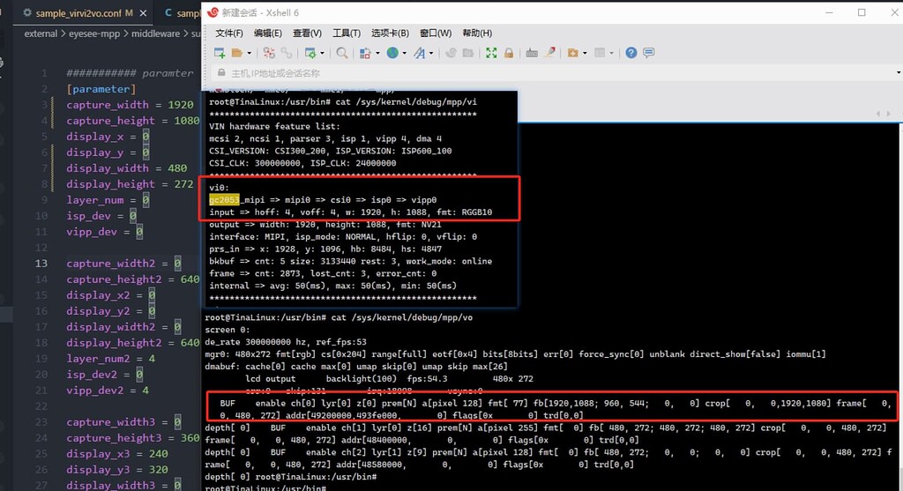The image size is (903, 491).
Task: Click the magnifier search icon in toolbar
Action: click(341, 53)
